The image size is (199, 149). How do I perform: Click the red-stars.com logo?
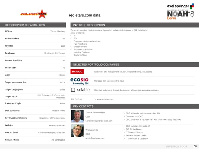tap(33, 14)
